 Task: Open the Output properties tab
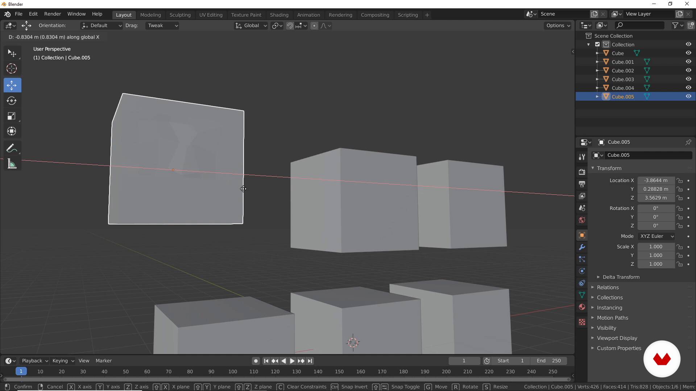(582, 184)
